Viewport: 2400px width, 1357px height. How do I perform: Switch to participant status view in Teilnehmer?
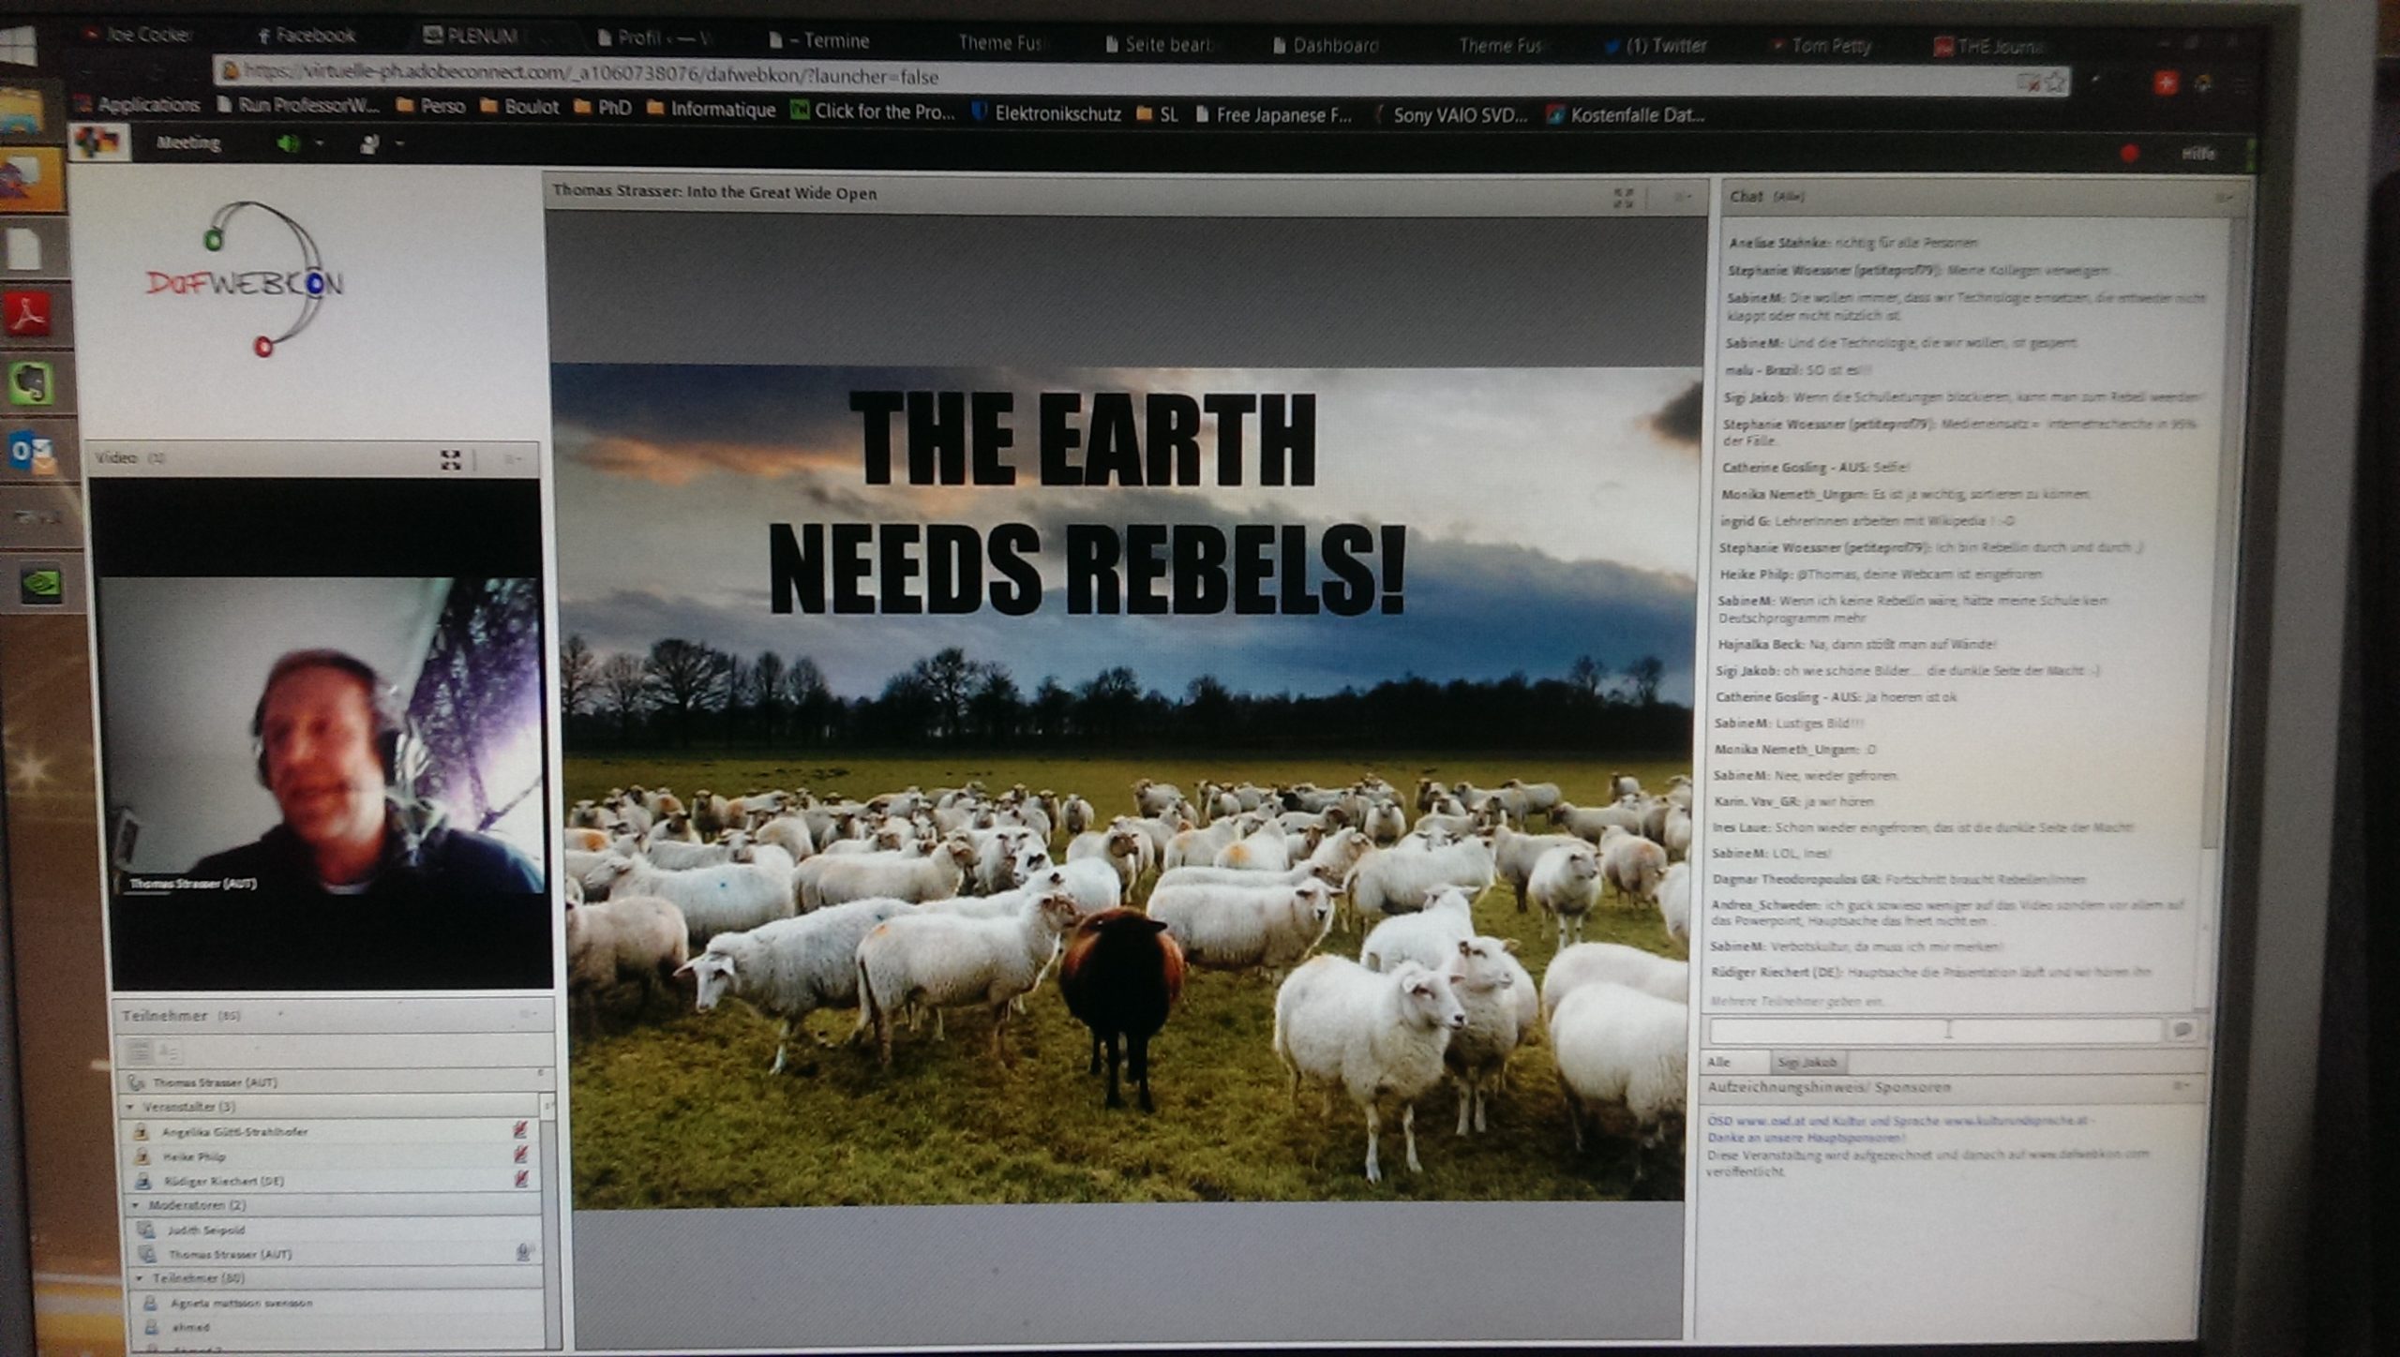171,1051
